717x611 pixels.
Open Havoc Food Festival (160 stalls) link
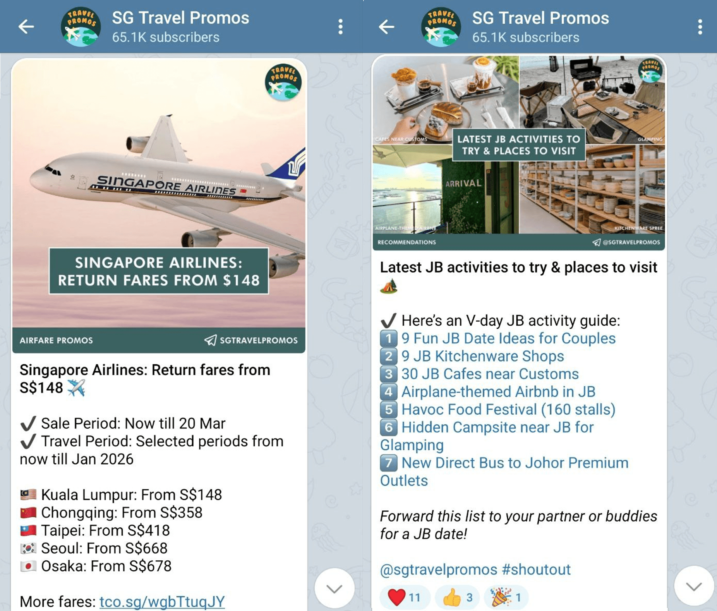[508, 410]
